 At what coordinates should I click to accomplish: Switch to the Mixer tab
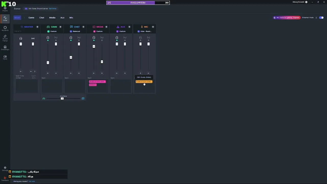tap(17, 18)
